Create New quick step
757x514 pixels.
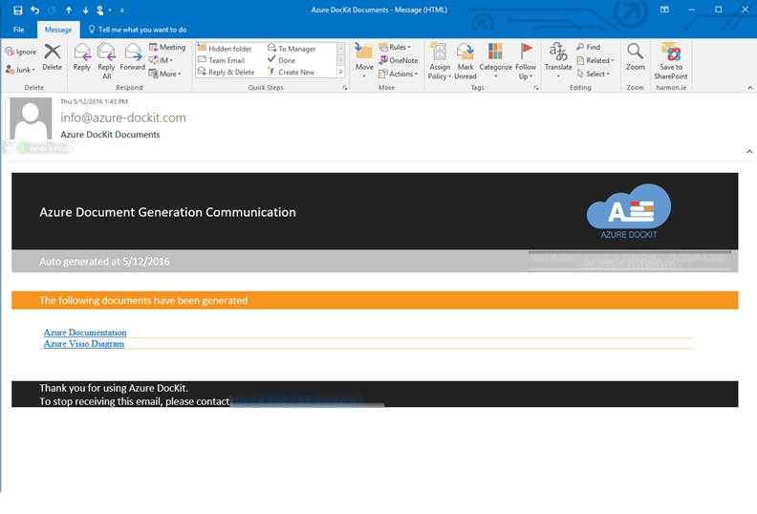[292, 72]
